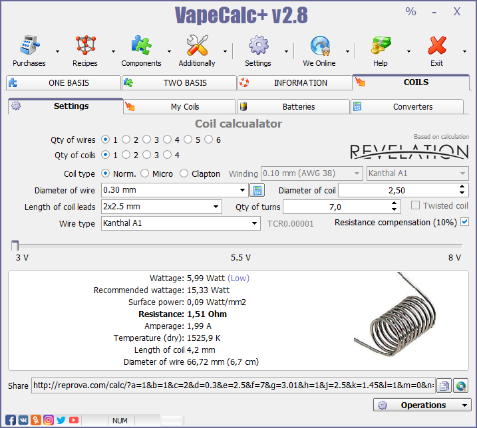
Task: Open the Additionally tools icon
Action: coord(197,45)
